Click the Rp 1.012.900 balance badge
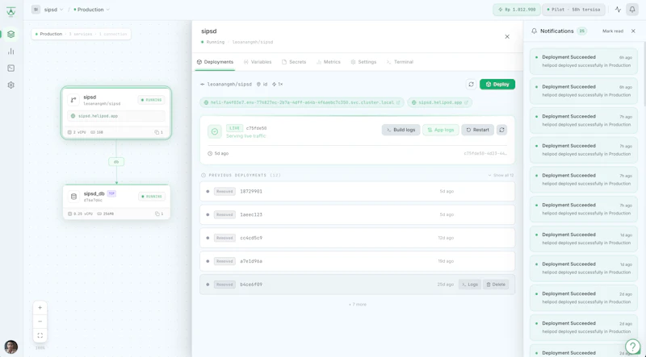Image resolution: width=646 pixels, height=357 pixels. [x=517, y=10]
